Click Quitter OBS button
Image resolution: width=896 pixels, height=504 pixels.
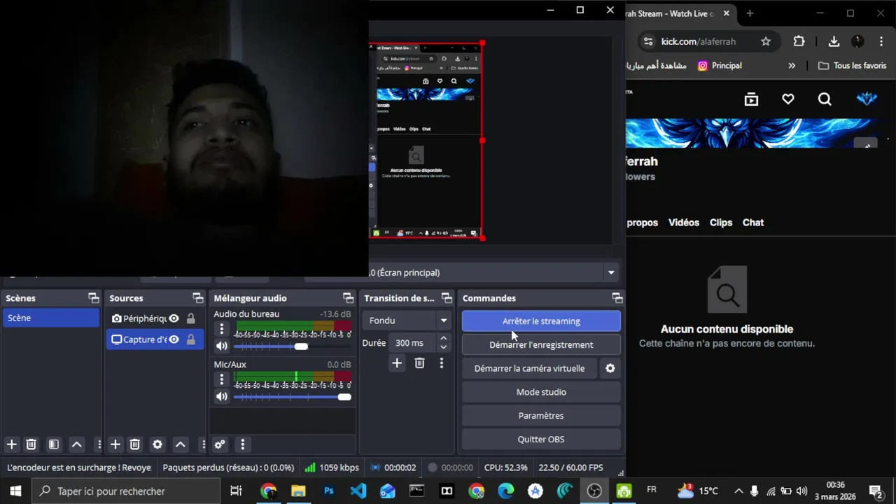[x=541, y=440]
